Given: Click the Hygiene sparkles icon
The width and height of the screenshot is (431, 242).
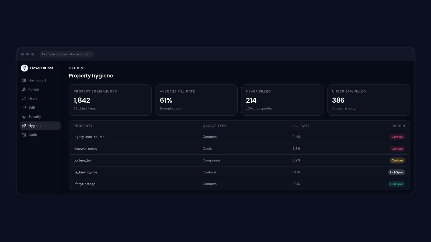Looking at the screenshot, I should (24, 126).
